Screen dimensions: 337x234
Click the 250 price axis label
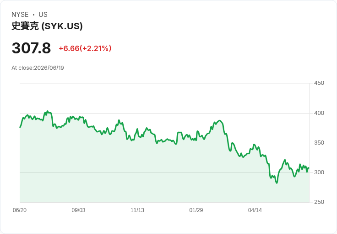pos(319,202)
